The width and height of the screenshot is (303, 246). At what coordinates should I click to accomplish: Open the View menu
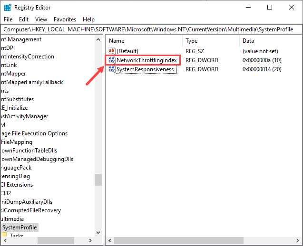click(41, 19)
